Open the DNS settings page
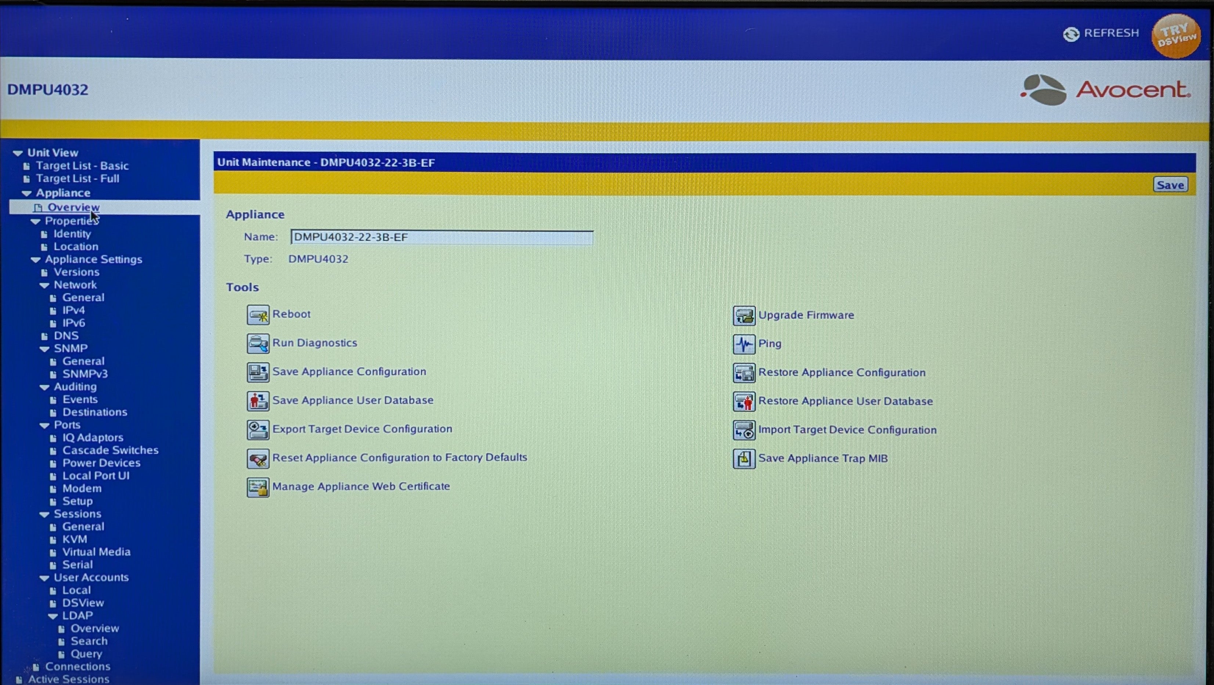The width and height of the screenshot is (1214, 685). coord(66,336)
